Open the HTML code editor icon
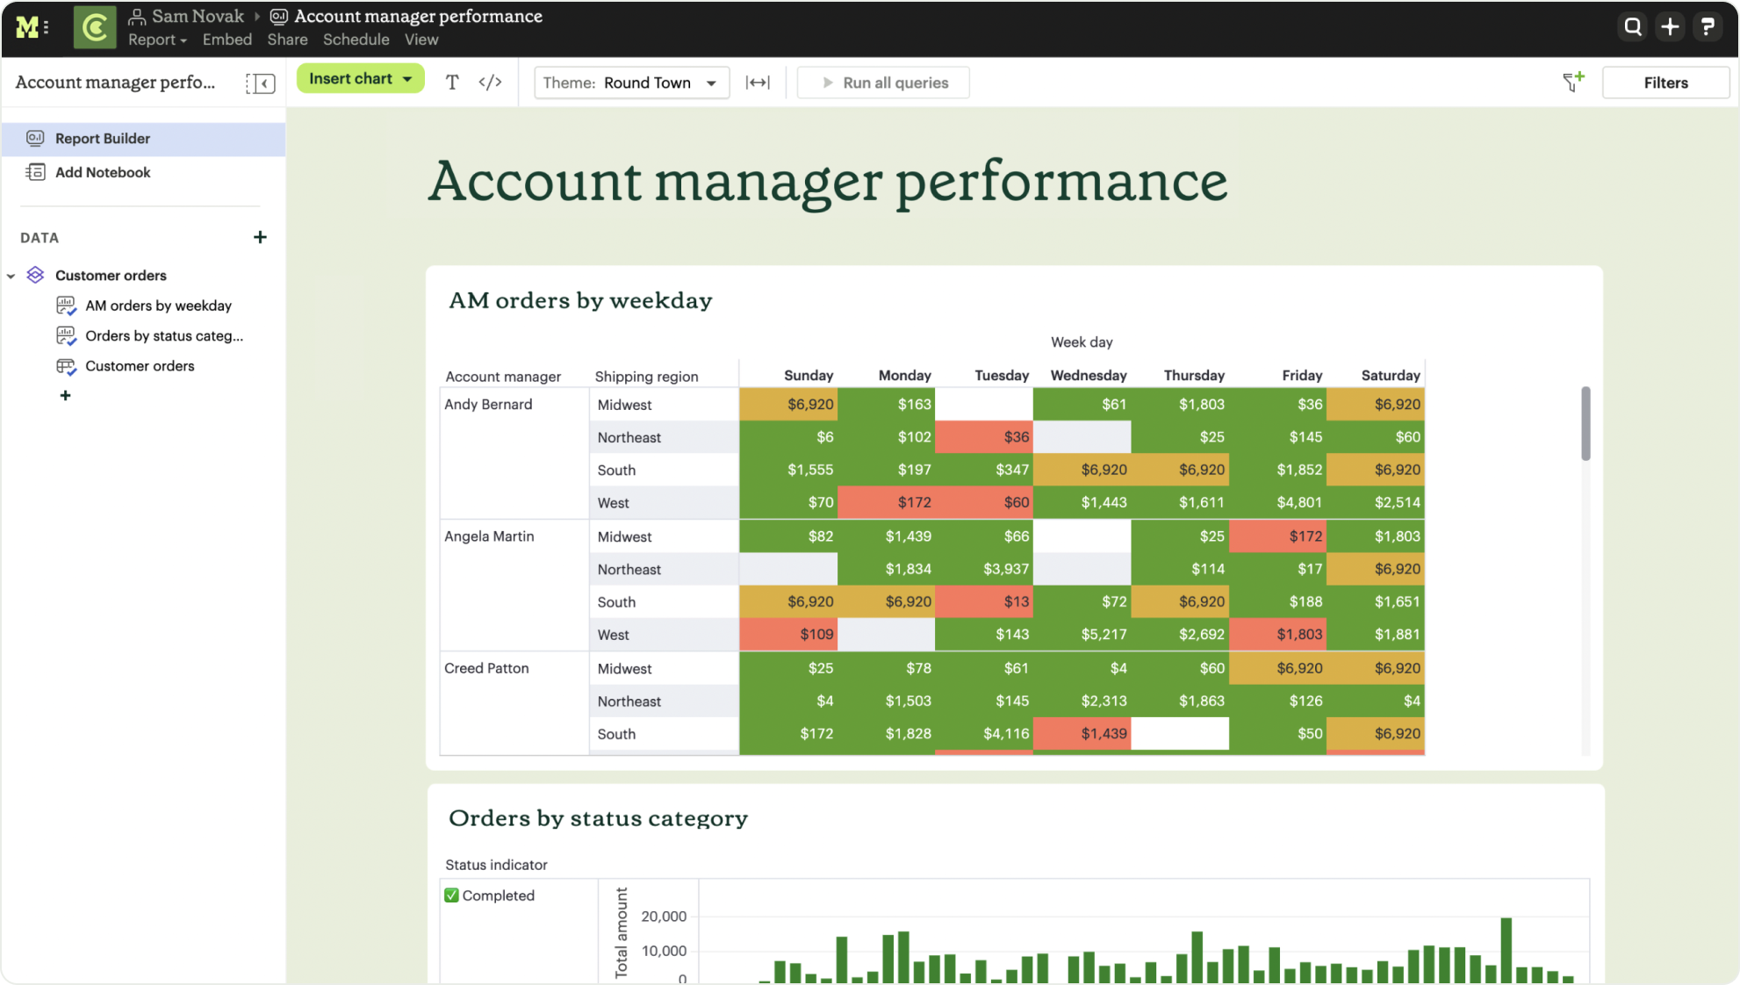This screenshot has height=985, width=1740. tap(490, 83)
